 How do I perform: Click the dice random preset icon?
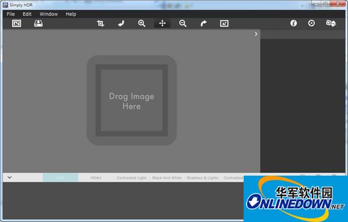pyautogui.click(x=331, y=23)
